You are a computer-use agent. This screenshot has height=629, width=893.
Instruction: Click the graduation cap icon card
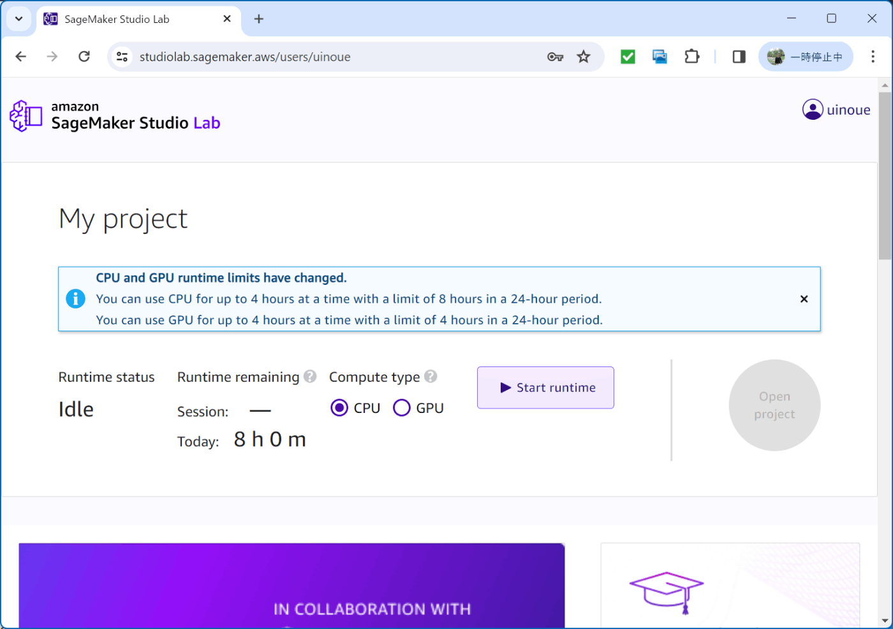point(667,592)
